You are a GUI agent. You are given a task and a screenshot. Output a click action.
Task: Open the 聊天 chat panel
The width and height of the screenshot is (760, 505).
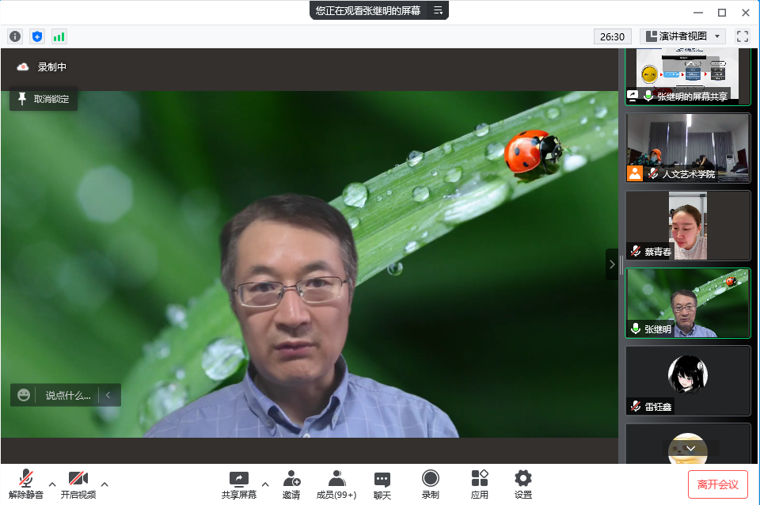382,484
